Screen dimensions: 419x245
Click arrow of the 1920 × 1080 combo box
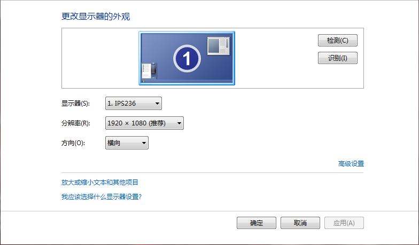tap(179, 123)
